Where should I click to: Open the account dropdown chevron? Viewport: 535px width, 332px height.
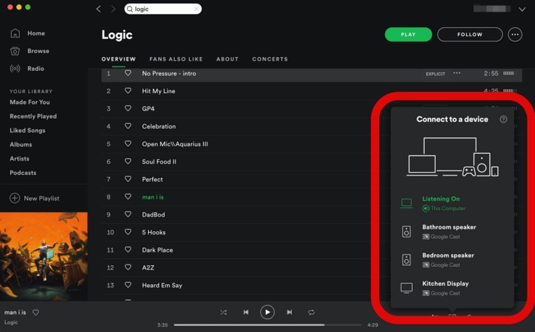(x=522, y=9)
